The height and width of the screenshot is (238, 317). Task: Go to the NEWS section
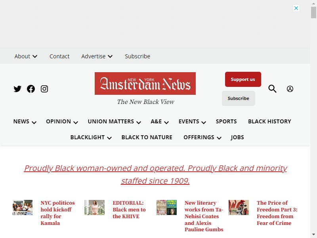(x=21, y=121)
